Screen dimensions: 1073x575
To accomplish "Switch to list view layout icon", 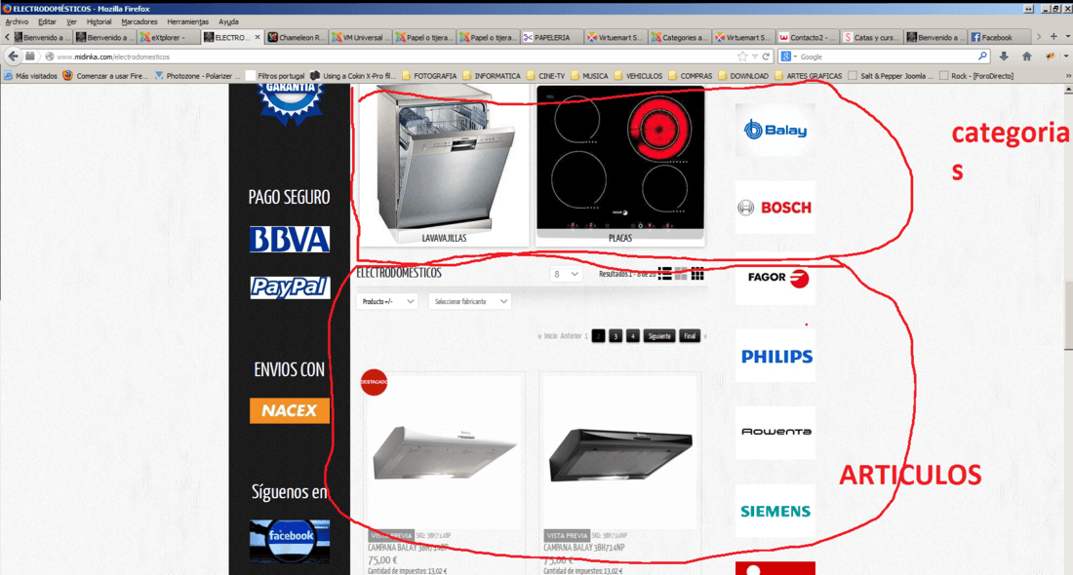I will [664, 274].
